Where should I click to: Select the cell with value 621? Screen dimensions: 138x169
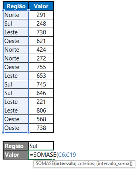(x=41, y=41)
